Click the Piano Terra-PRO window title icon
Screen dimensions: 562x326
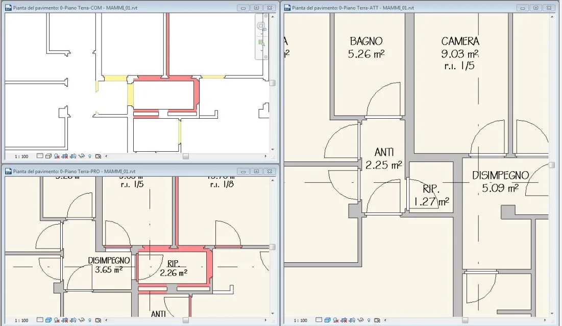[x=8, y=172]
